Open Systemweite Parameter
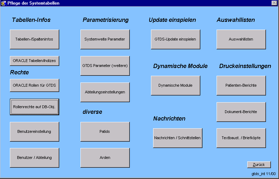The image size is (279, 179). (x=105, y=39)
